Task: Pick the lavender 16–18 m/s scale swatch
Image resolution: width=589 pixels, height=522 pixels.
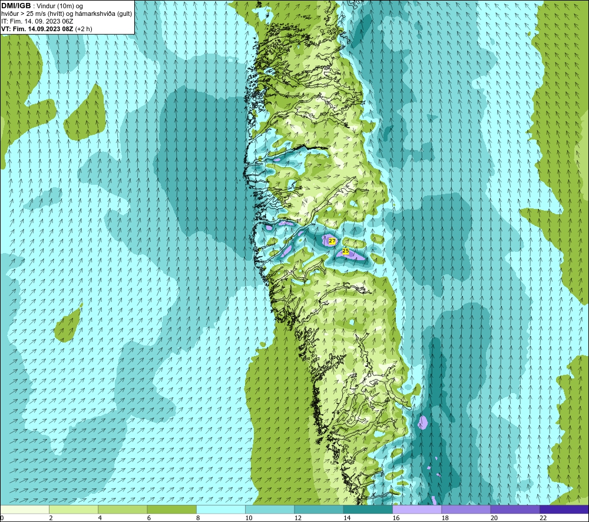Action: coord(417,510)
